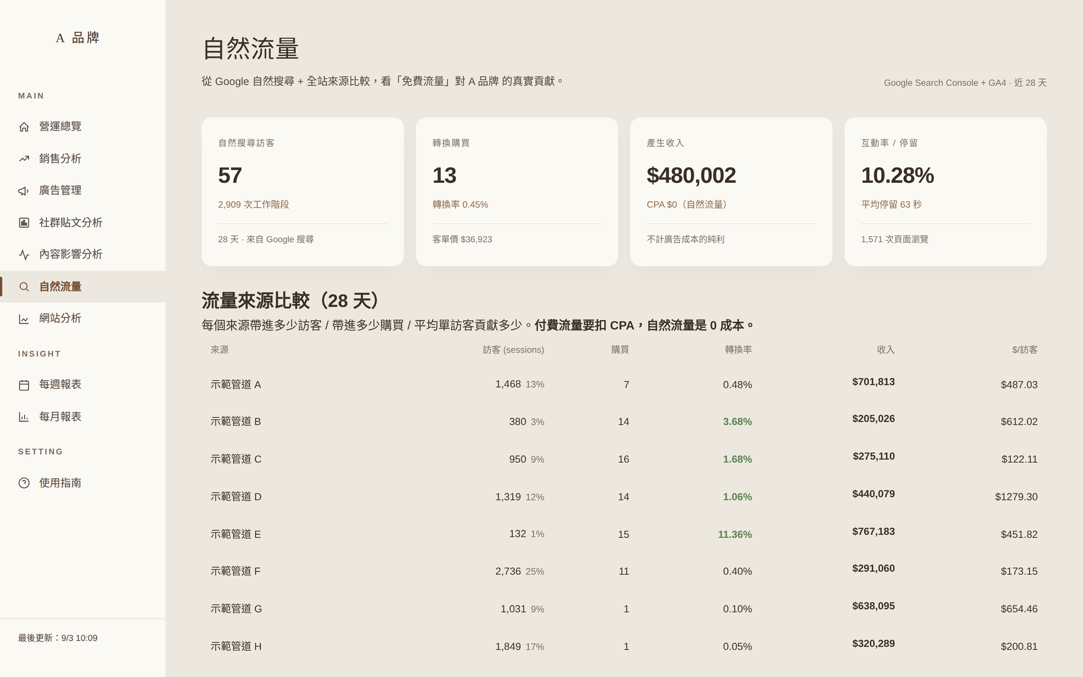Select the 示範管道 H row name
The image size is (1083, 677).
pyautogui.click(x=236, y=646)
